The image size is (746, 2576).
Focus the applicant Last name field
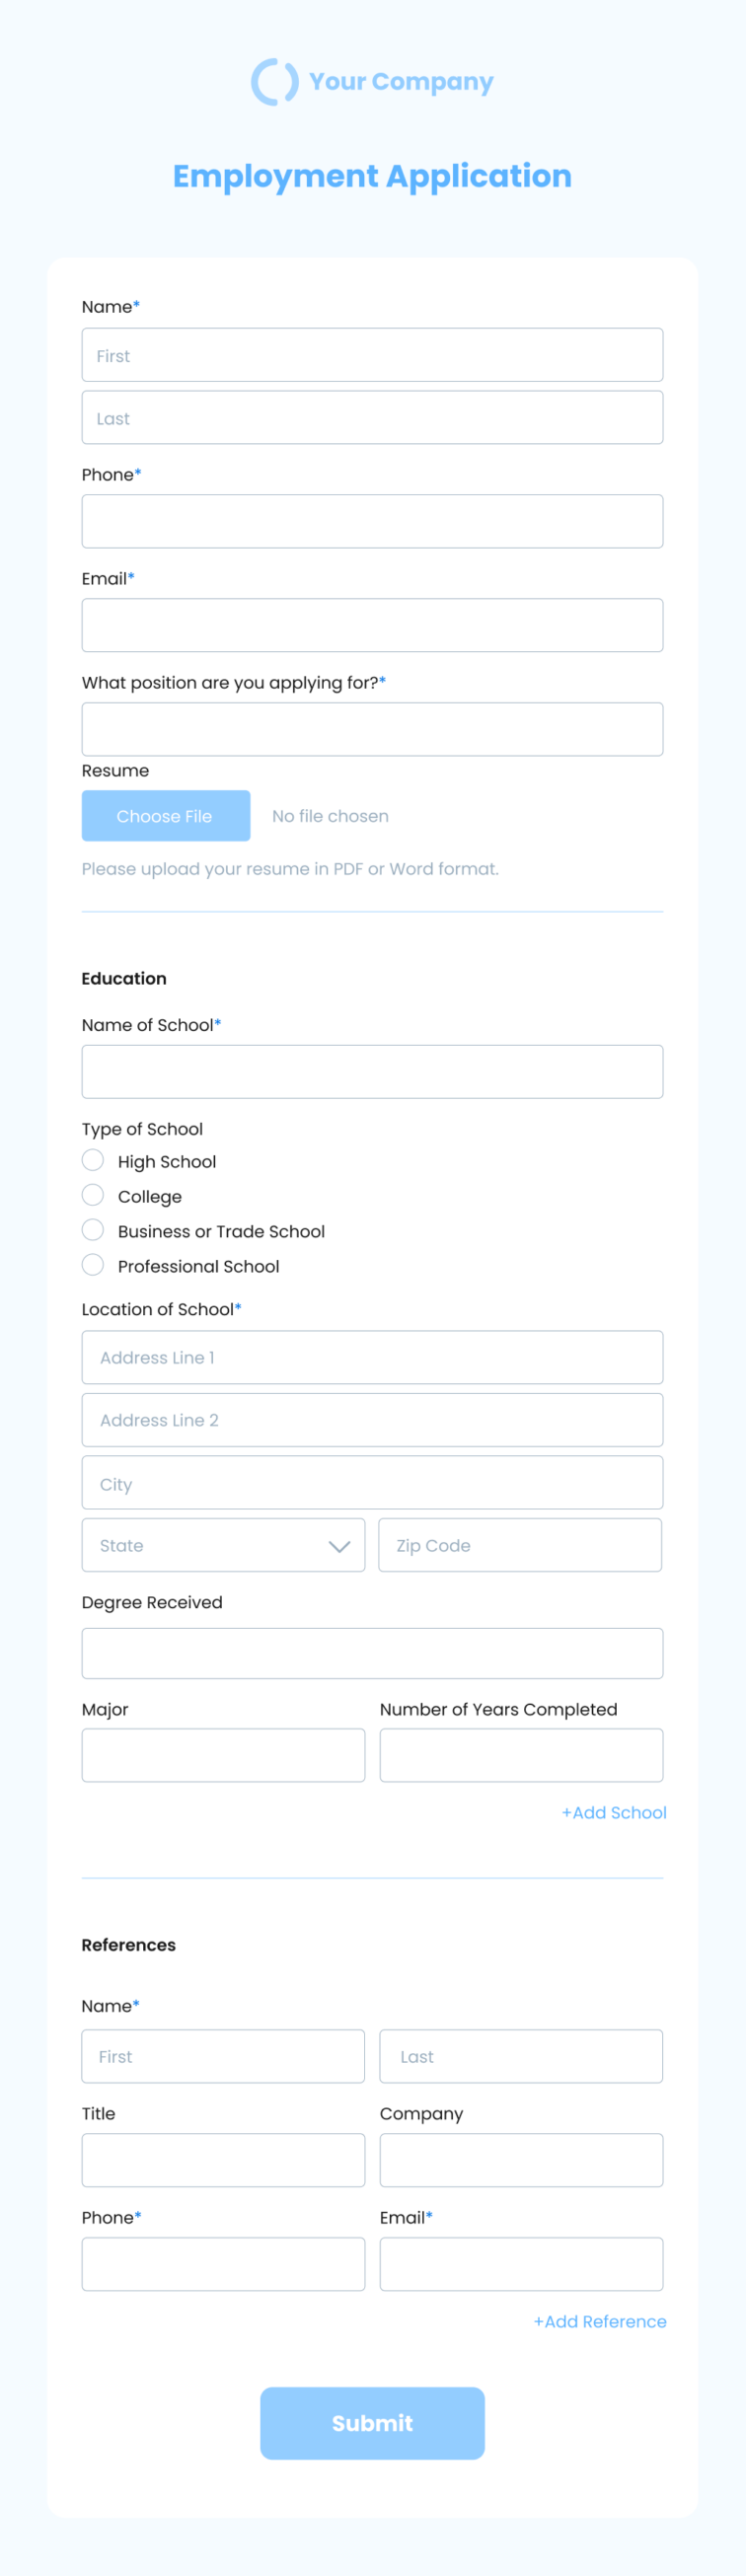372,417
